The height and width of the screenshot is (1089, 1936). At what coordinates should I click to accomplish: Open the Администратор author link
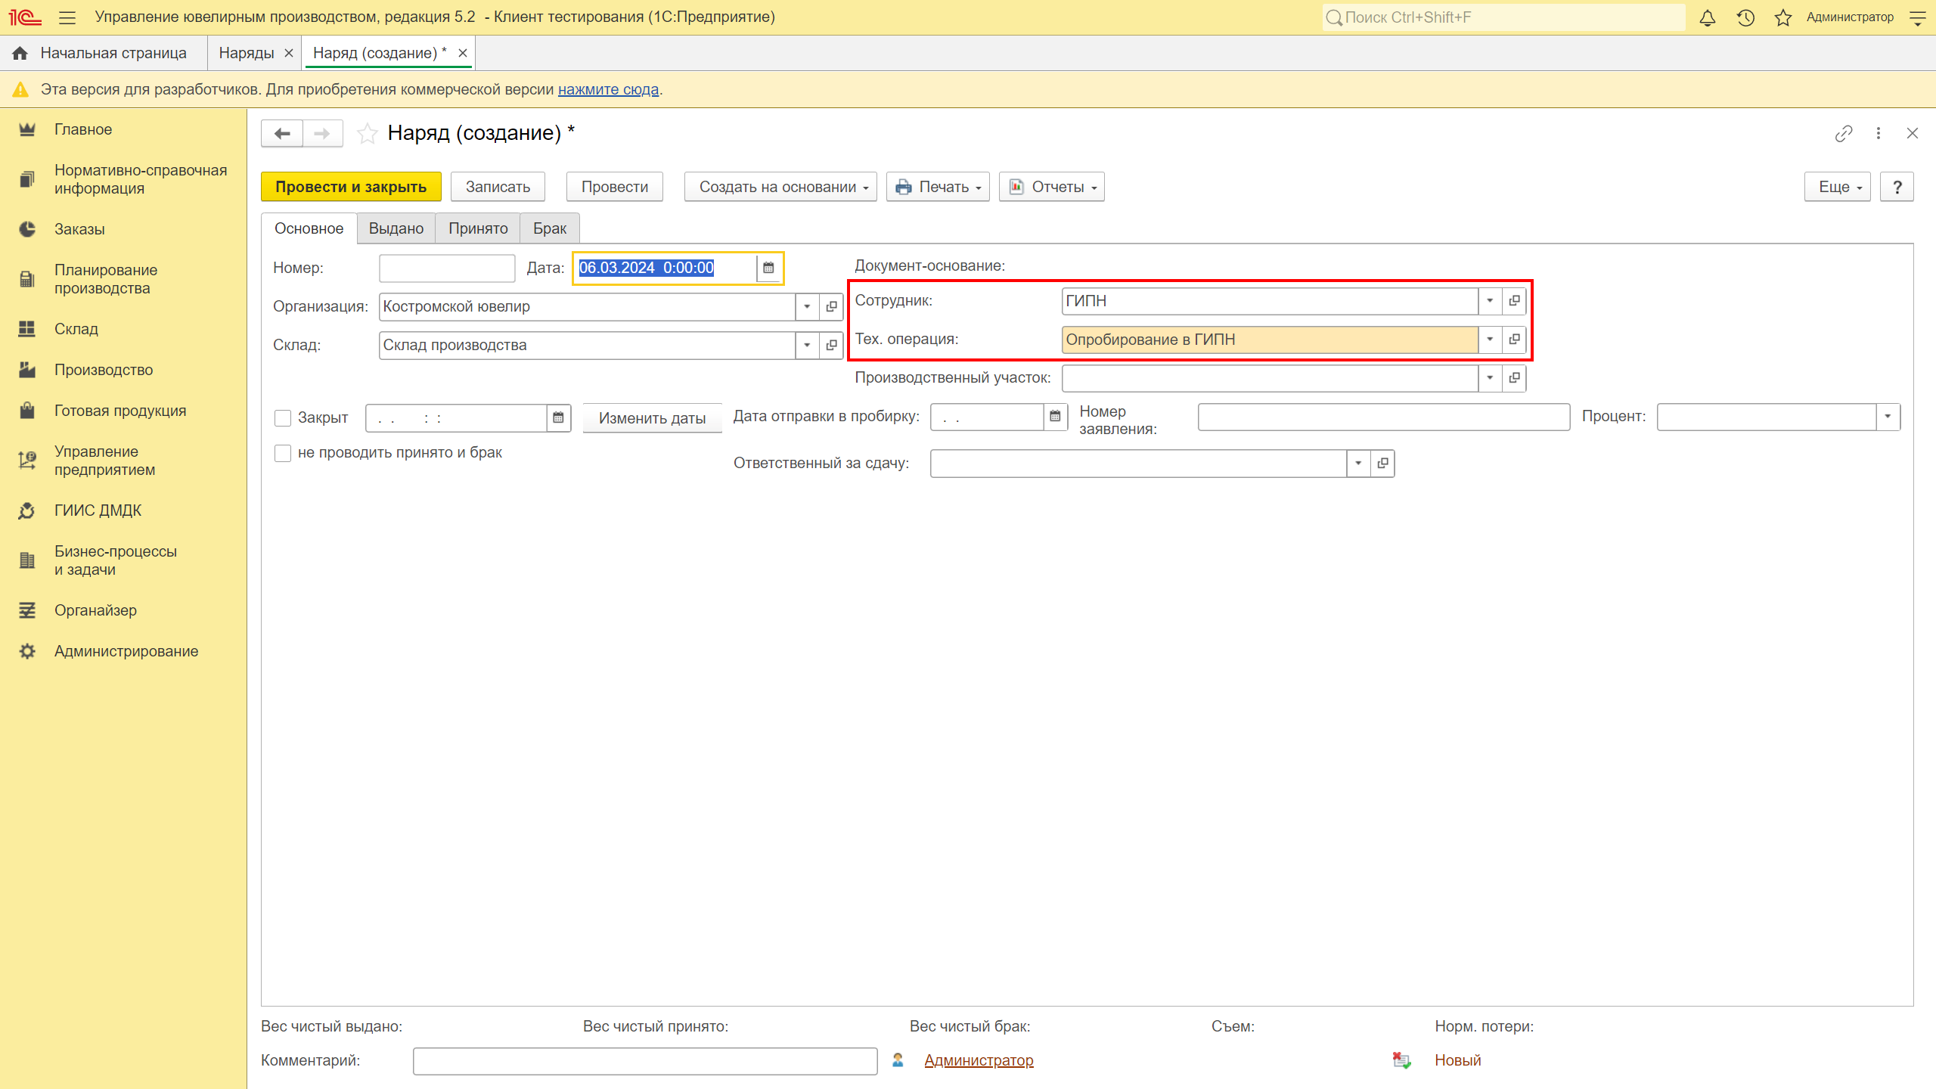[979, 1060]
